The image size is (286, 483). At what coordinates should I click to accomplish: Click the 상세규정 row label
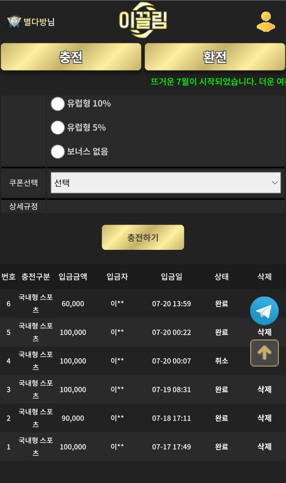(x=23, y=206)
